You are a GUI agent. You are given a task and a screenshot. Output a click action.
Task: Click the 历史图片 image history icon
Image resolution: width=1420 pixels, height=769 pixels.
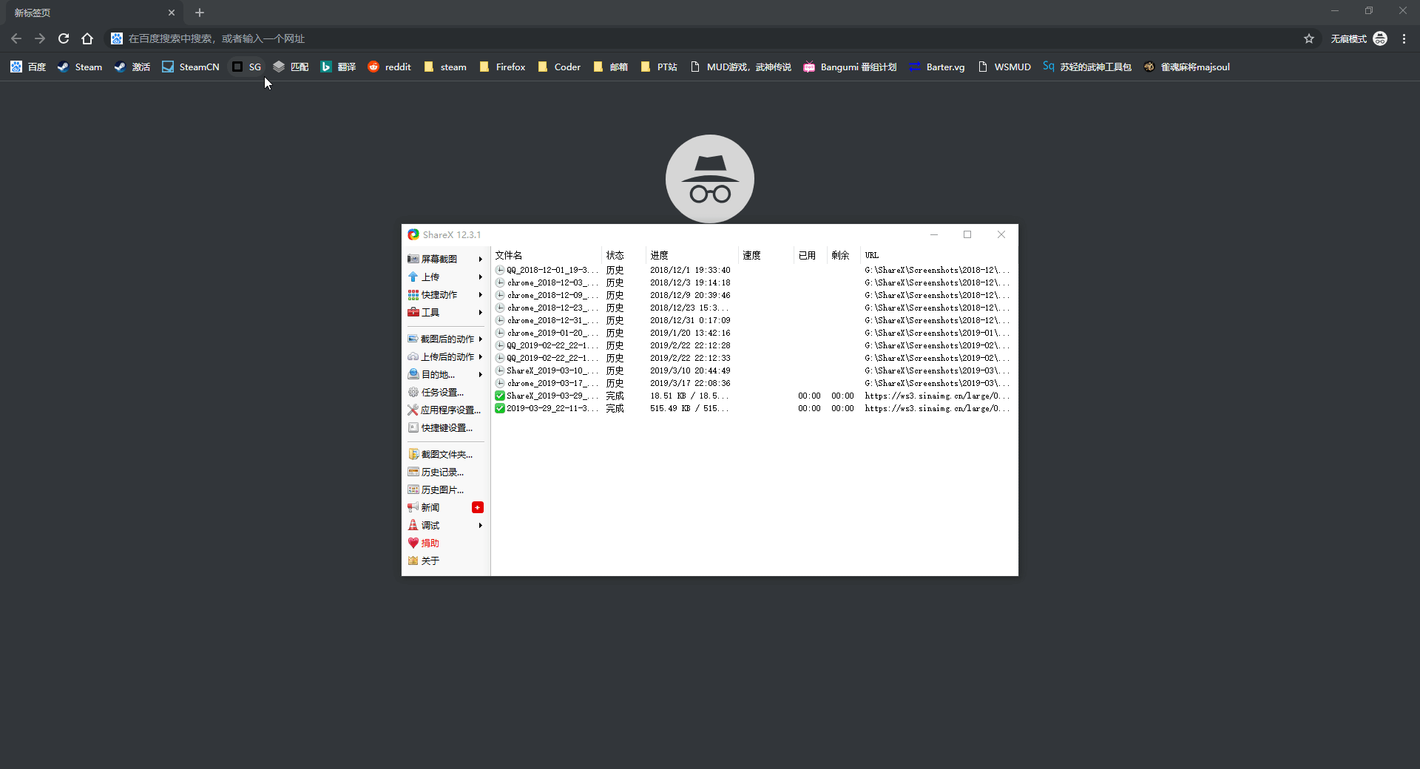pos(413,490)
